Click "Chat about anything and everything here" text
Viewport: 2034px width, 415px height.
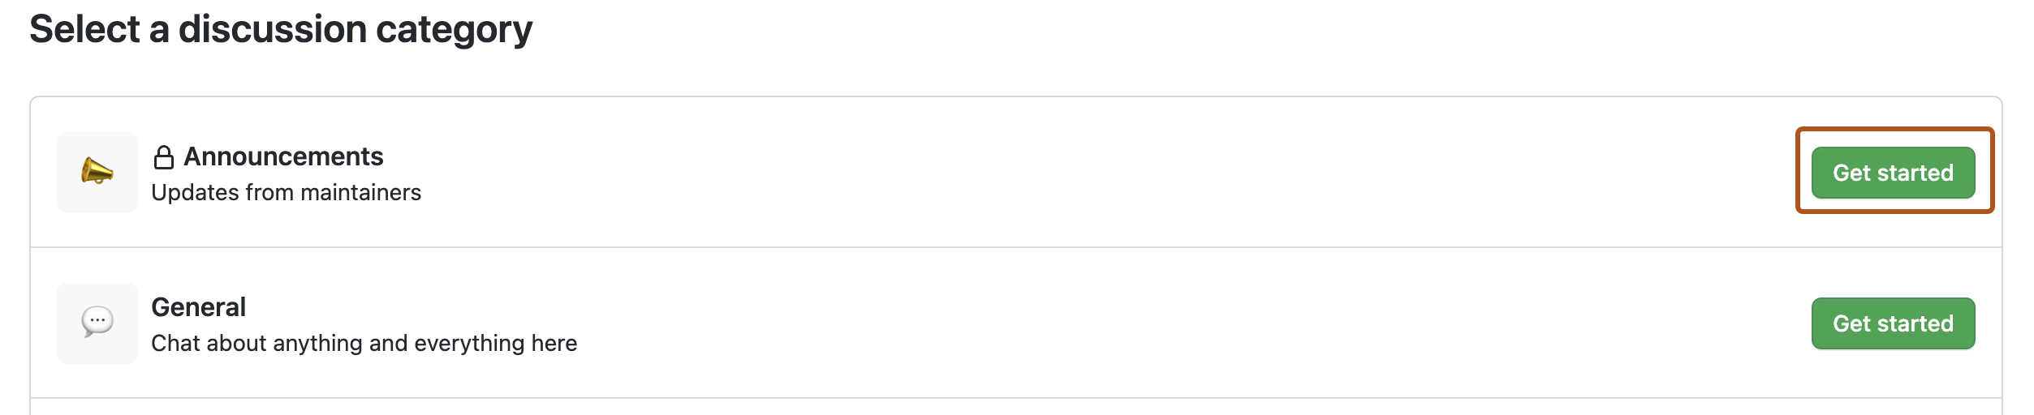click(364, 344)
